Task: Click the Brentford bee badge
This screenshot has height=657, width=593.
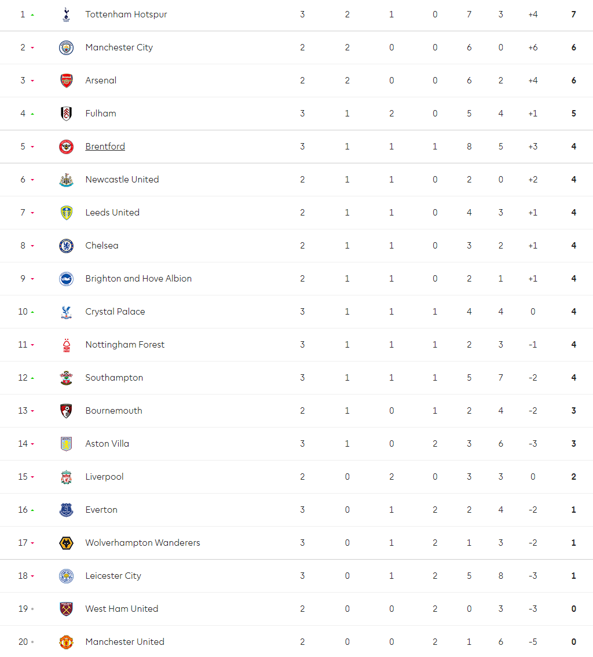Action: pos(66,147)
